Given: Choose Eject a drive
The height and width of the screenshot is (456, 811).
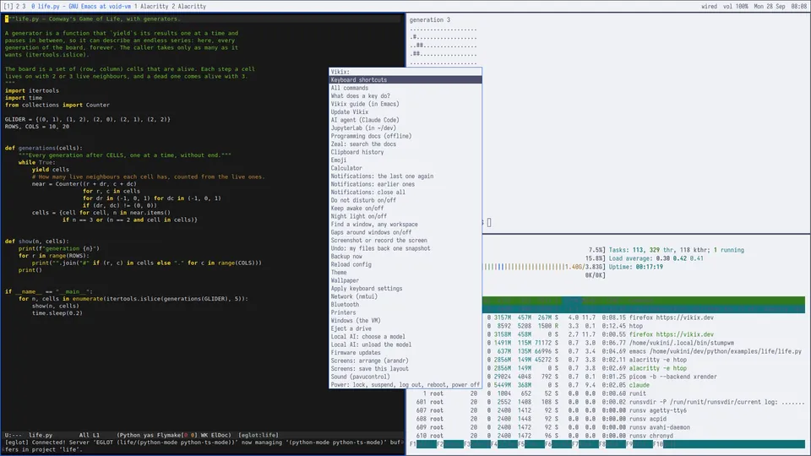Looking at the screenshot, I should point(405,328).
